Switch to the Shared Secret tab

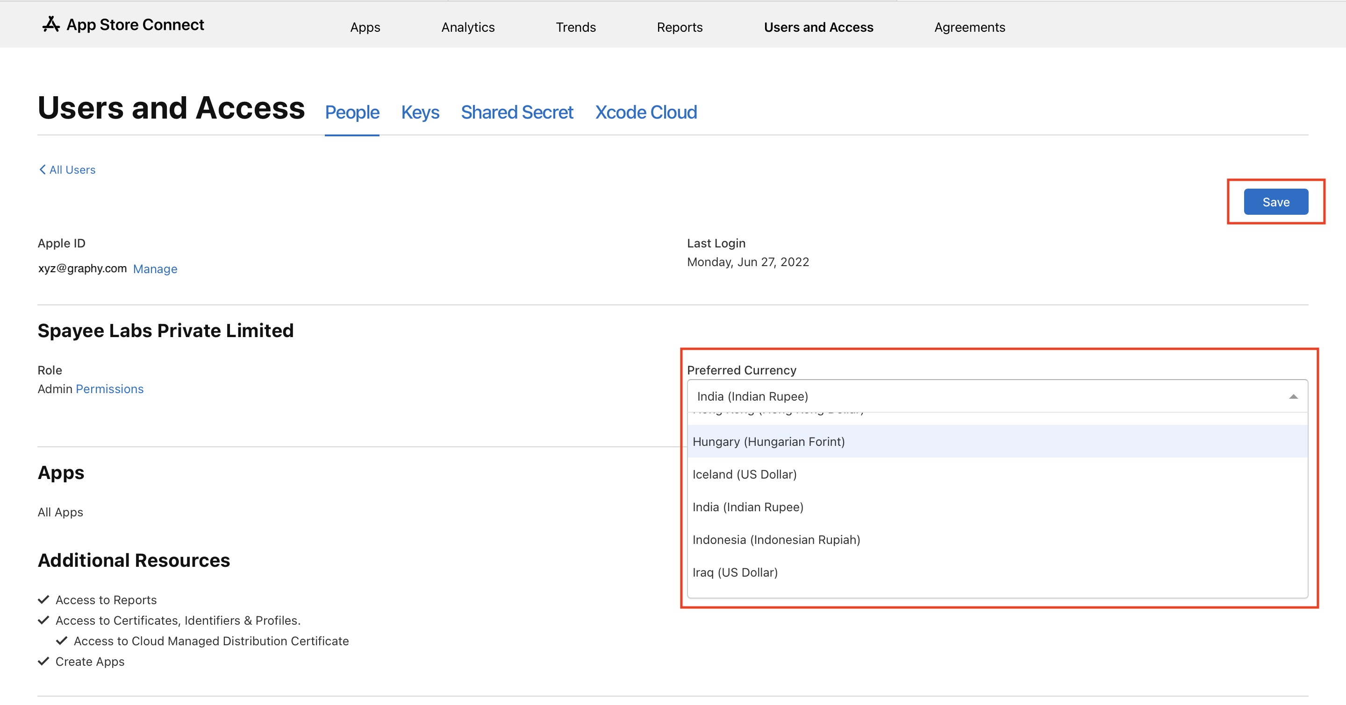pos(517,112)
